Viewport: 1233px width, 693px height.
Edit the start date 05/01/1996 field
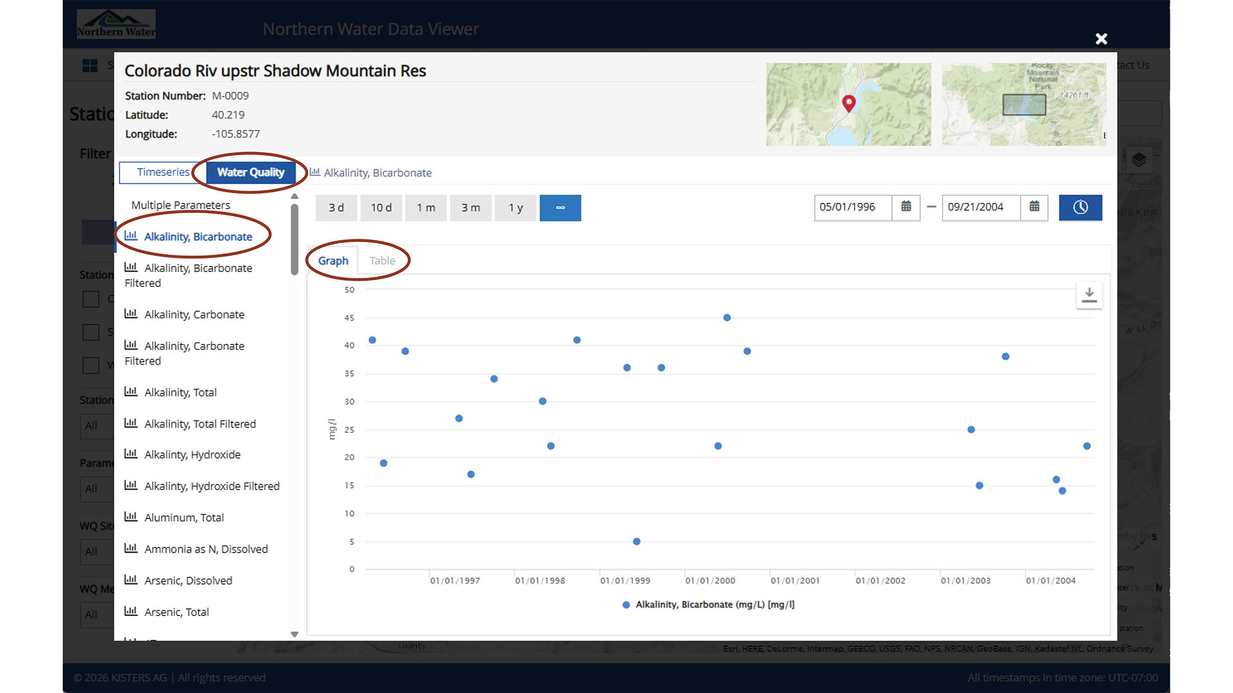853,207
